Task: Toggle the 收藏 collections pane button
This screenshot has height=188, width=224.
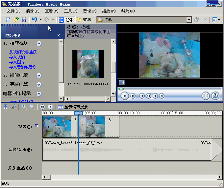Action: (x=84, y=20)
